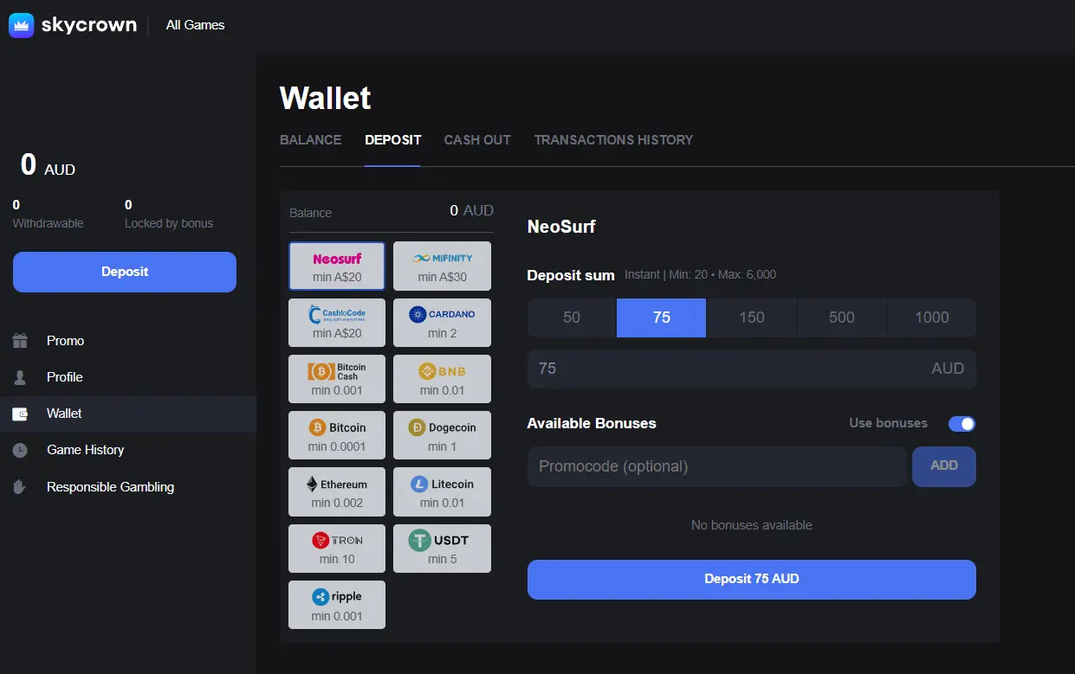Choose the 150 preset amount

pos(751,318)
